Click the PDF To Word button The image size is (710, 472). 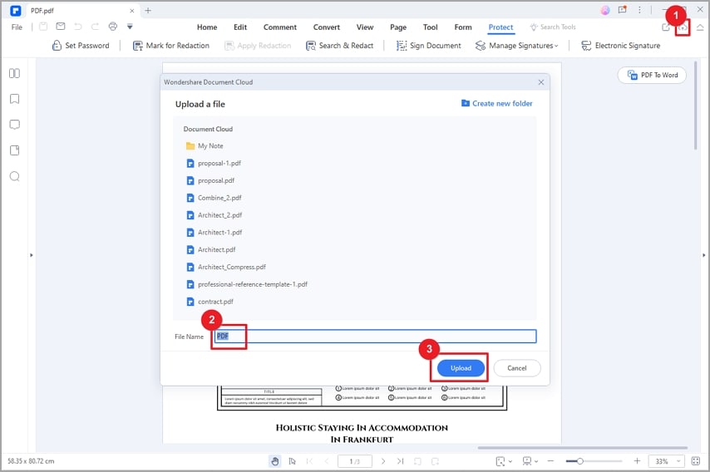652,75
